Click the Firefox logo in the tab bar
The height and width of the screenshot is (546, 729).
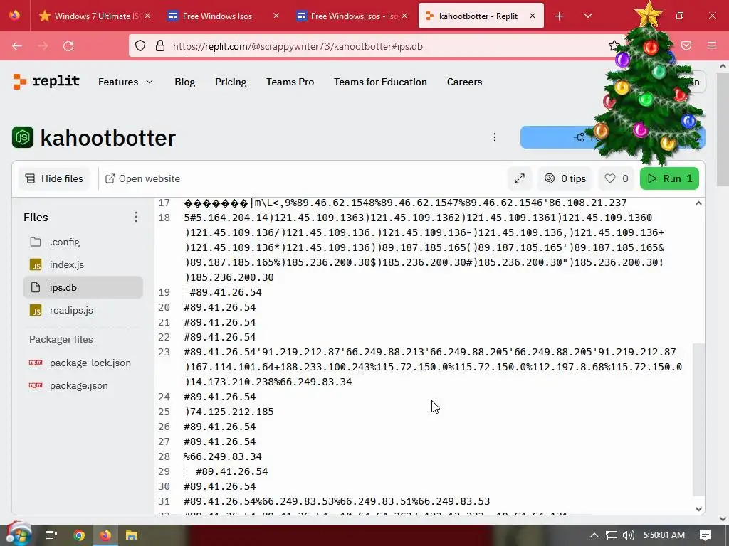point(14,16)
